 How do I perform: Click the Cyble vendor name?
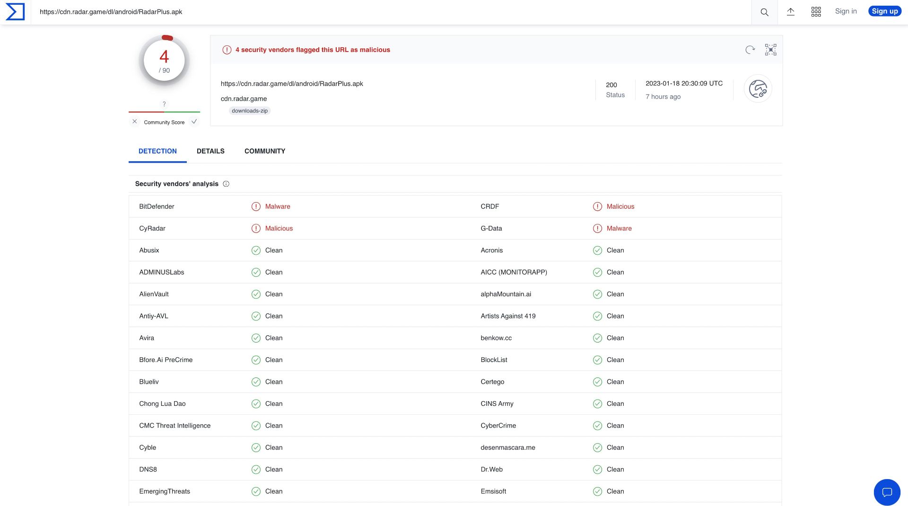[x=148, y=448]
